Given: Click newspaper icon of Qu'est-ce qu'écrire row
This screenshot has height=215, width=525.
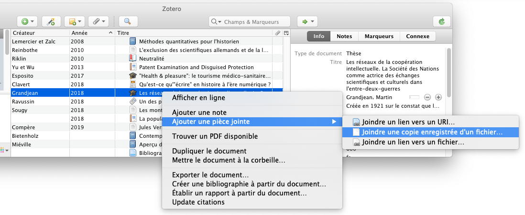Looking at the screenshot, I should click(133, 84).
